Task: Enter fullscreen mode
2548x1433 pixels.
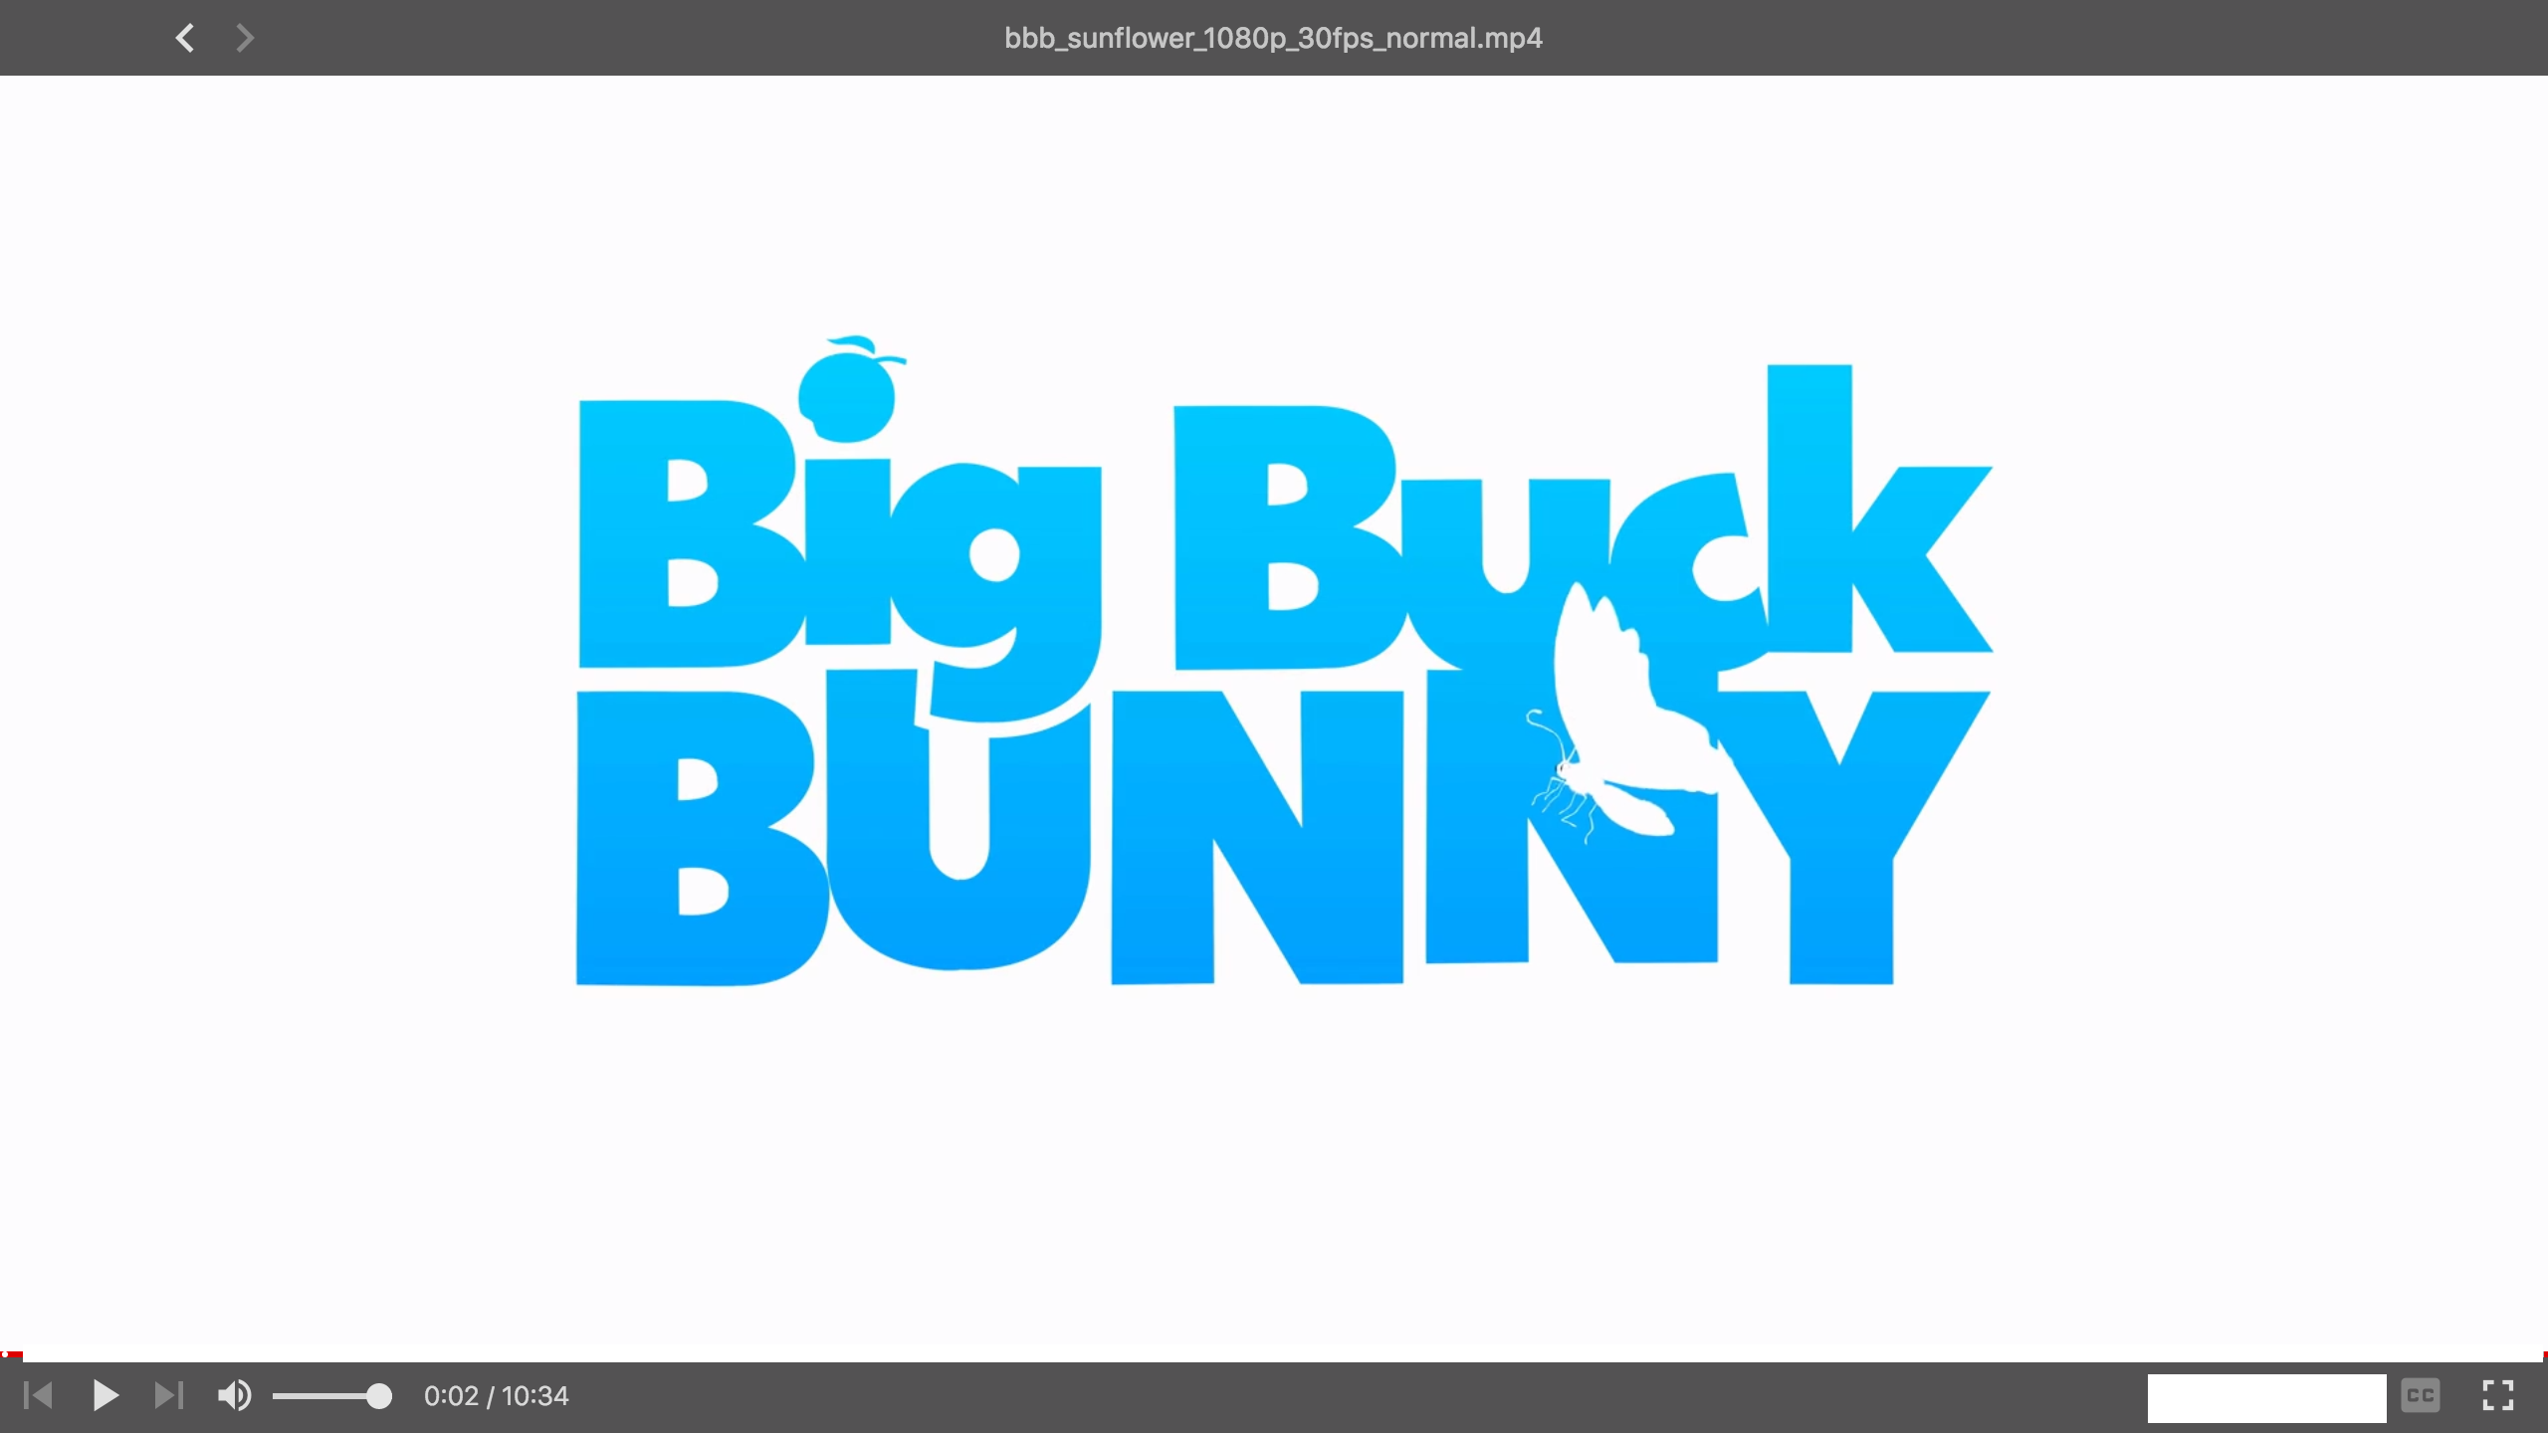Action: pos(2497,1395)
